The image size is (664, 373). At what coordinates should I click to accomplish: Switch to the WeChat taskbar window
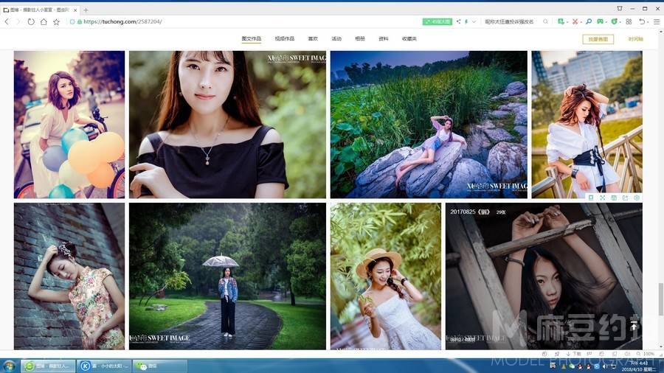point(160,366)
